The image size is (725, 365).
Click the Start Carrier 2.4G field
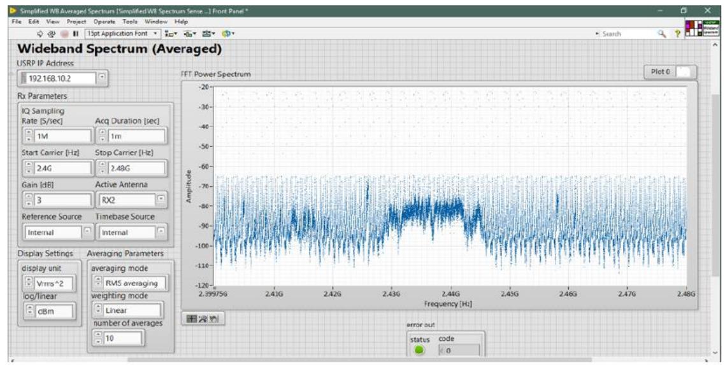[x=62, y=169]
